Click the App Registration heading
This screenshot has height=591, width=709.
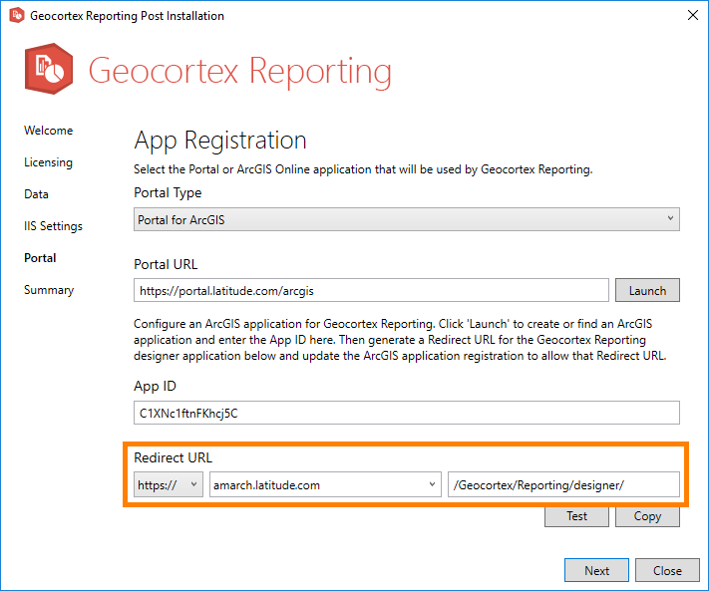220,141
